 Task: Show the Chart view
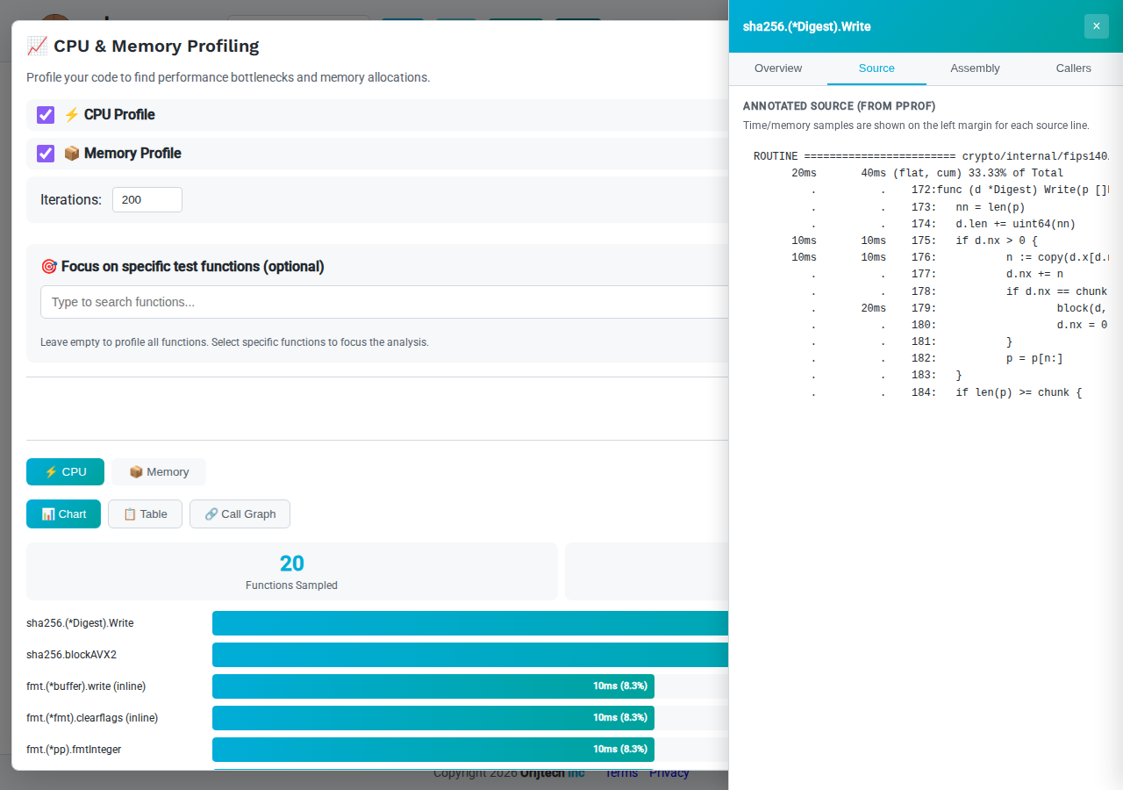(63, 514)
